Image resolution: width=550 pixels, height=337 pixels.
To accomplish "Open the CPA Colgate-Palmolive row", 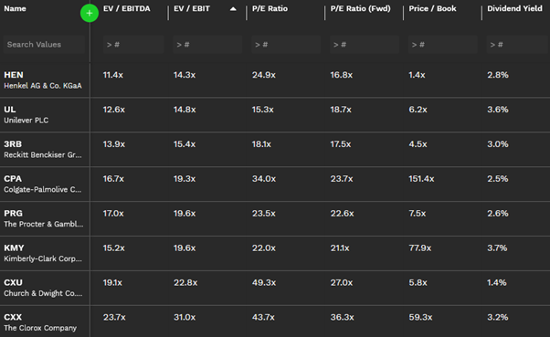I will pyautogui.click(x=275, y=184).
